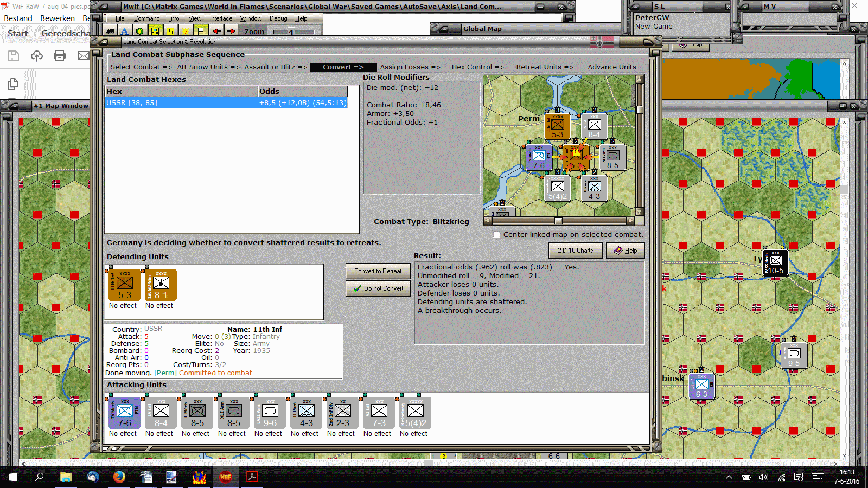Open the Debug menu
The width and height of the screenshot is (868, 488).
point(278,18)
